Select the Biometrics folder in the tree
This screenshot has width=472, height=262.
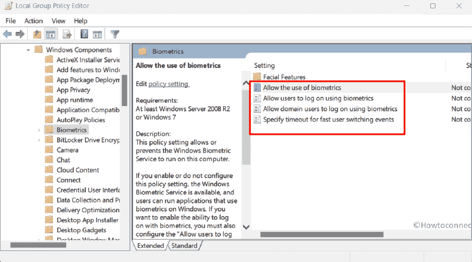tap(71, 130)
